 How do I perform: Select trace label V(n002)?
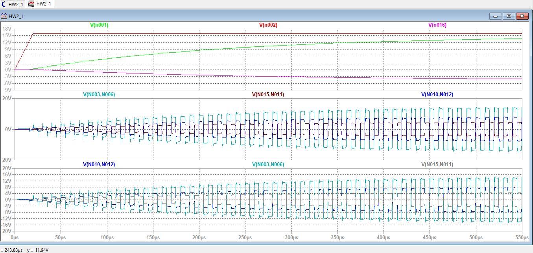tap(268, 25)
